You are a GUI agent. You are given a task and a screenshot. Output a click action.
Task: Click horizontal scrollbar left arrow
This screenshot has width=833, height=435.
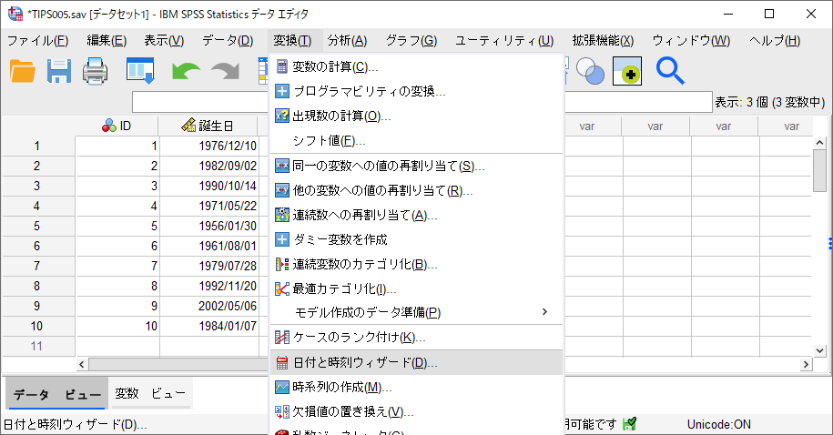[82, 364]
